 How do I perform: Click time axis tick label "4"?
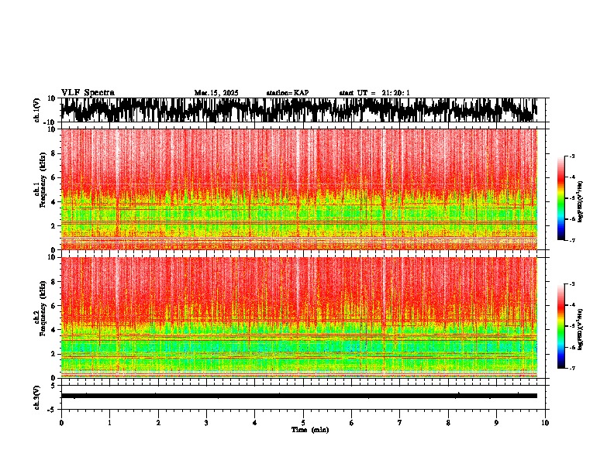pos(255,423)
